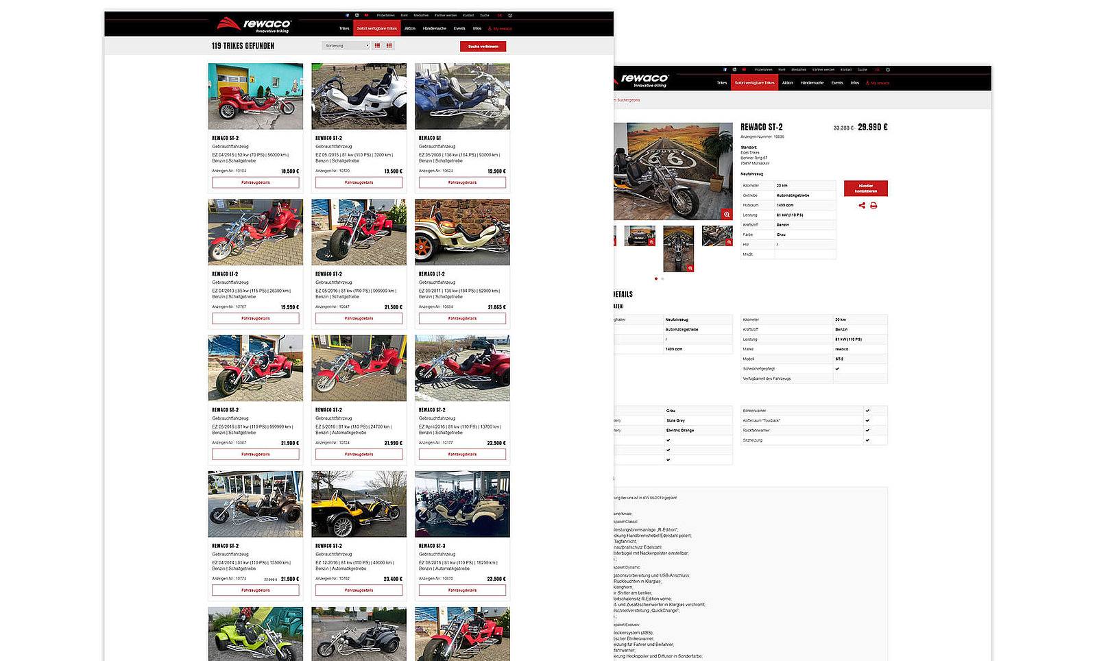Open the blue Rewaco GT photo
The width and height of the screenshot is (1097, 661).
coord(463,97)
